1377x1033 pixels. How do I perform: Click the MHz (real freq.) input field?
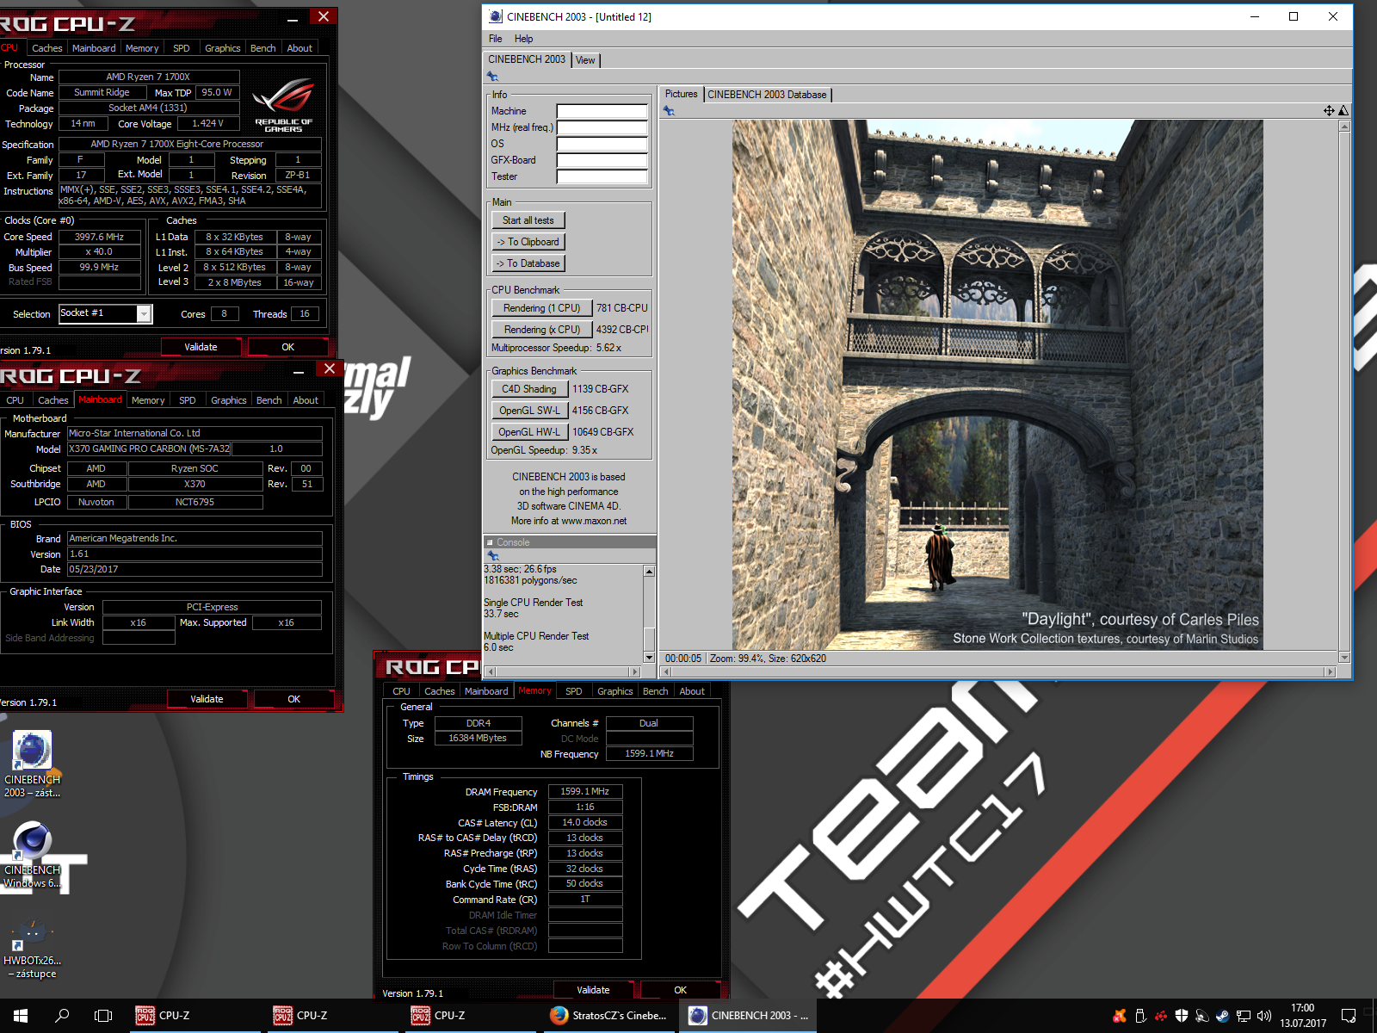coord(602,127)
